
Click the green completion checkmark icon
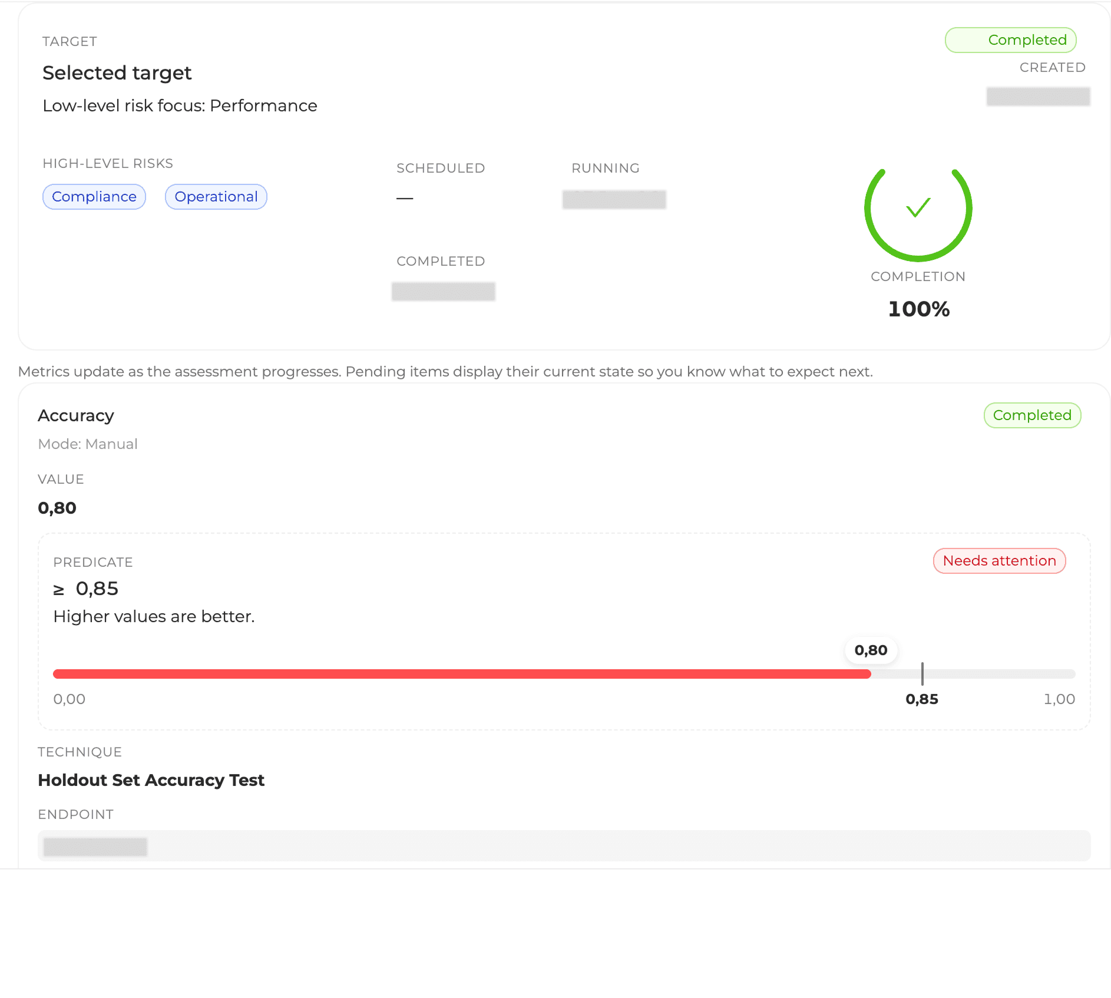pos(918,208)
